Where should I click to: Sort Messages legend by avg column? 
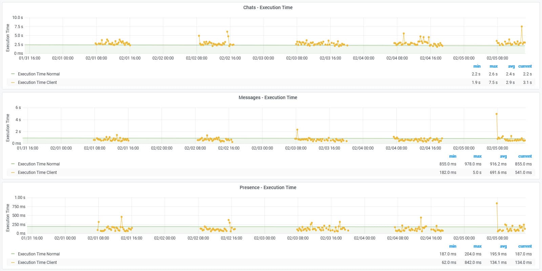[x=503, y=156]
